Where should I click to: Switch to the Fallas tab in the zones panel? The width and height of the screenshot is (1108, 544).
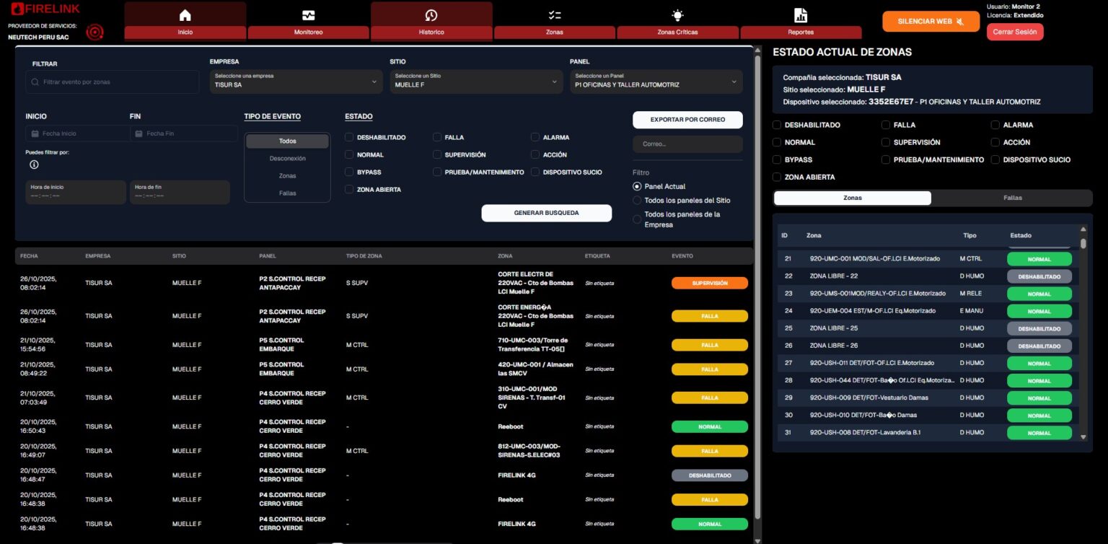1012,198
